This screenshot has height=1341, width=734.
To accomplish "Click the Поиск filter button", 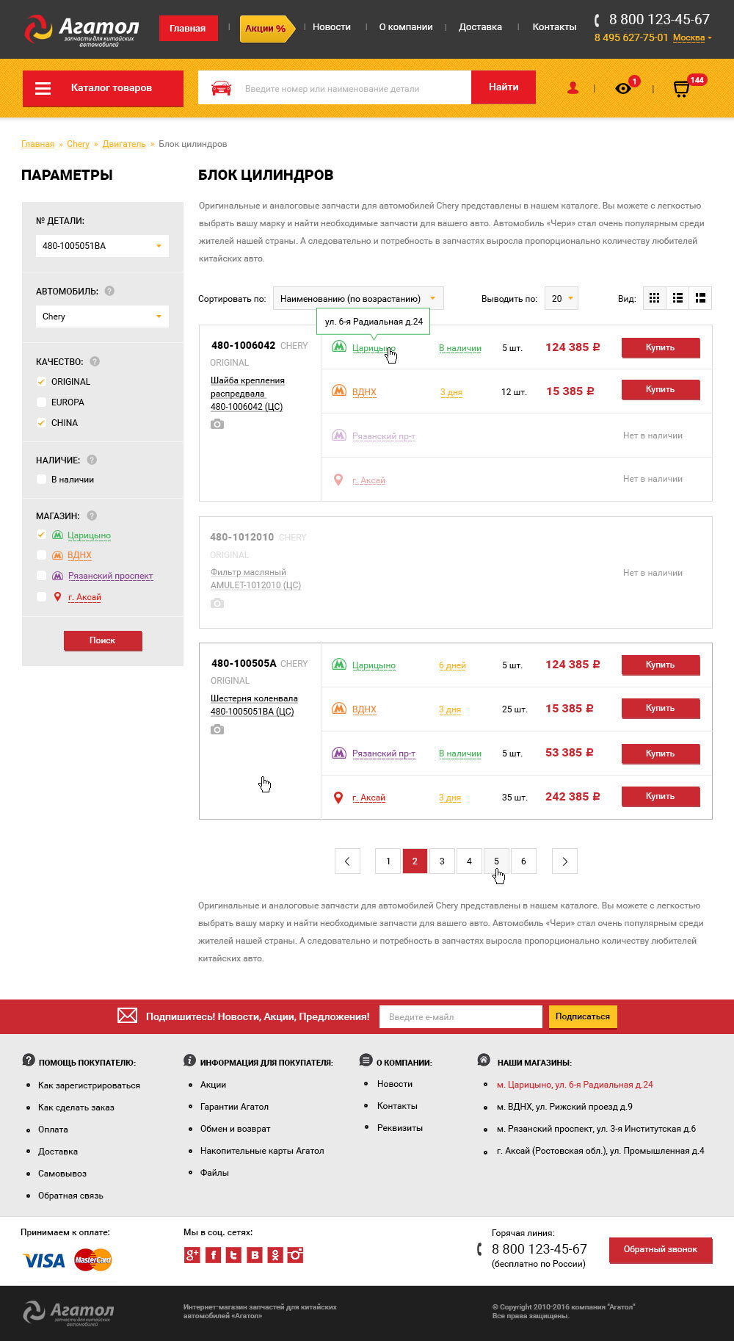I will pos(103,640).
